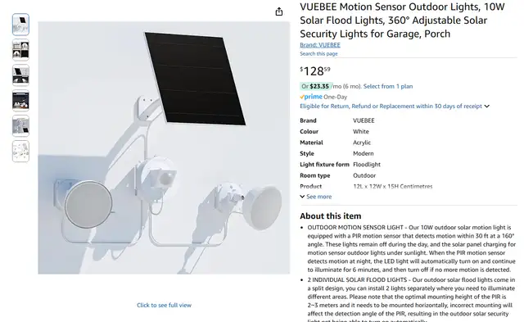Select the fourth dark infographic thumbnail

pos(20,101)
